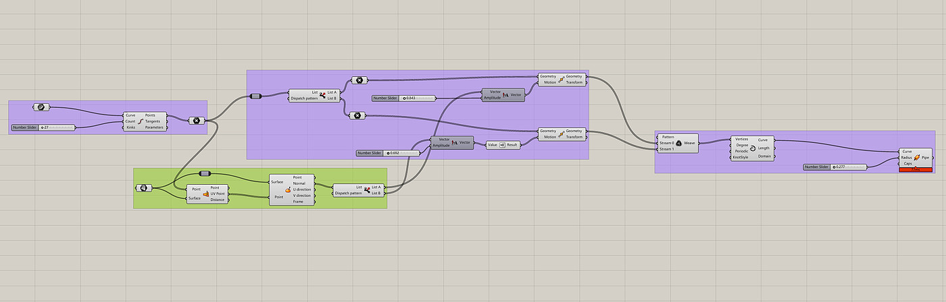Screen dimensions: 946x302
Task: Select the X-icon node wired to List B
Action: 357,116
